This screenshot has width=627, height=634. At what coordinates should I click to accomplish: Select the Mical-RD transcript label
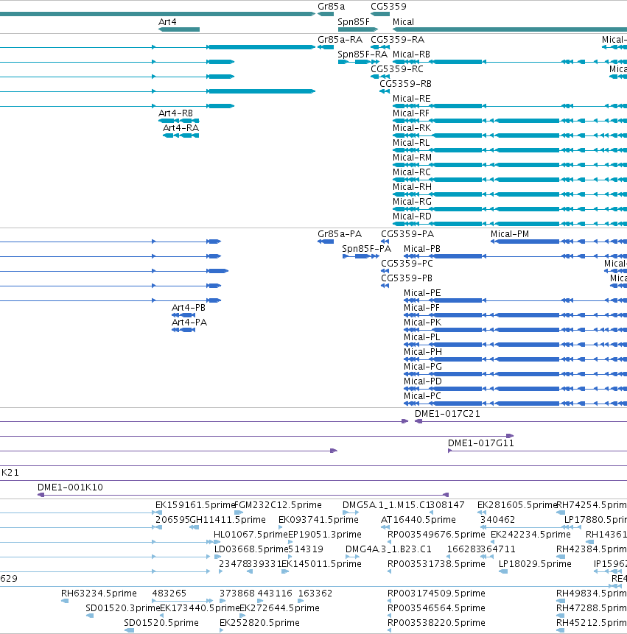pos(412,216)
